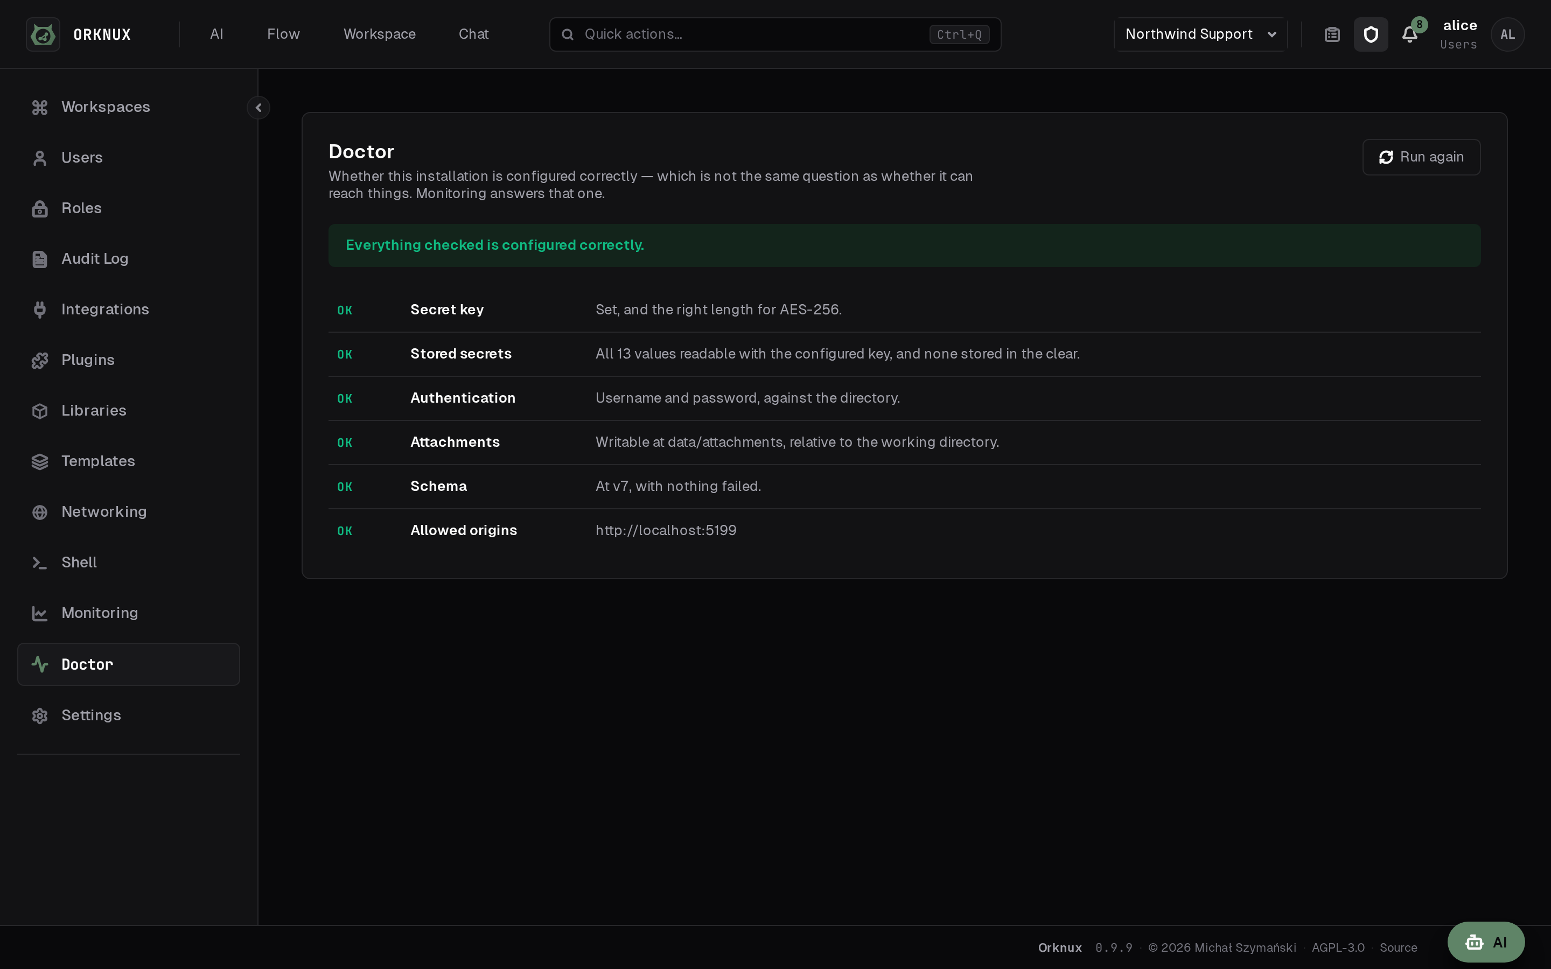Screen dimensions: 1551x969
Task: Click the Ctrl+Q shortcut badge
Action: 959,34
